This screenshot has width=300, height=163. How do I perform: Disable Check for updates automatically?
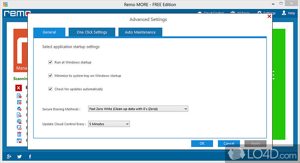(x=50, y=89)
